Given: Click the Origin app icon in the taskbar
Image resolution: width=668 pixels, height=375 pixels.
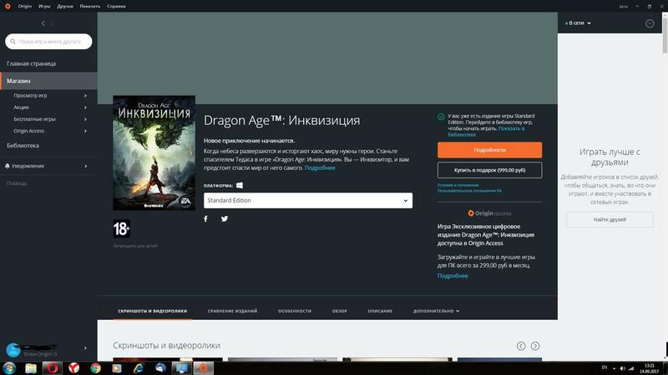Looking at the screenshot, I should point(203,368).
